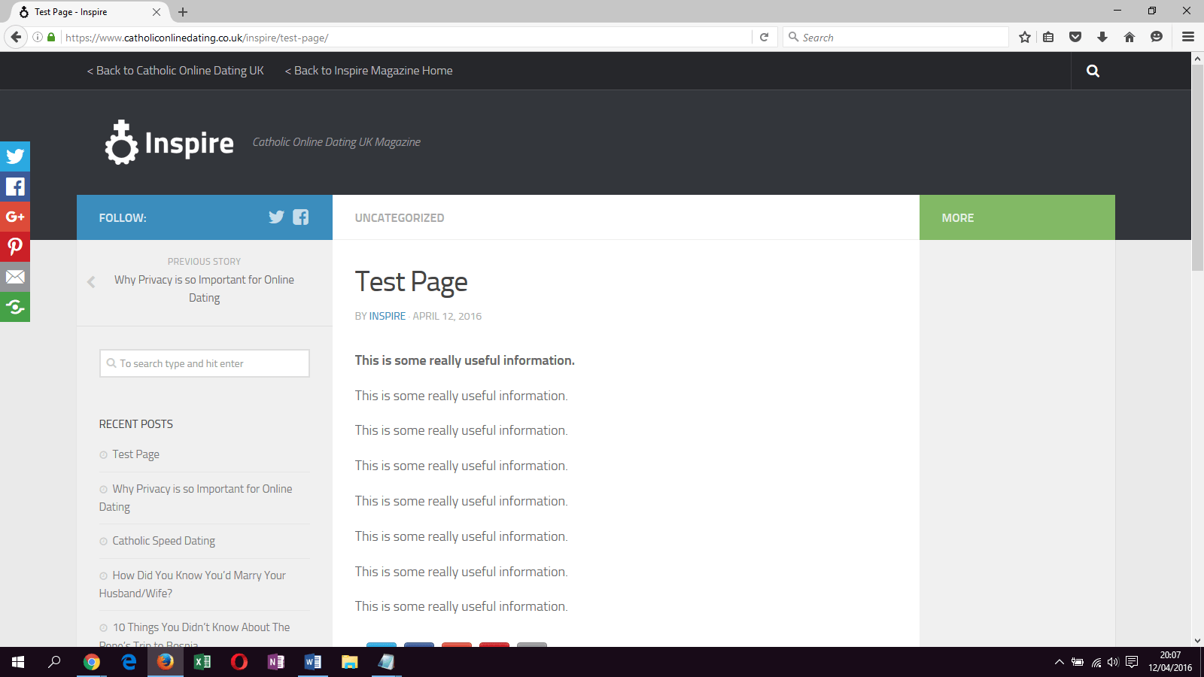Image resolution: width=1204 pixels, height=677 pixels.
Task: Click the Inspire magazine logo
Action: point(169,142)
